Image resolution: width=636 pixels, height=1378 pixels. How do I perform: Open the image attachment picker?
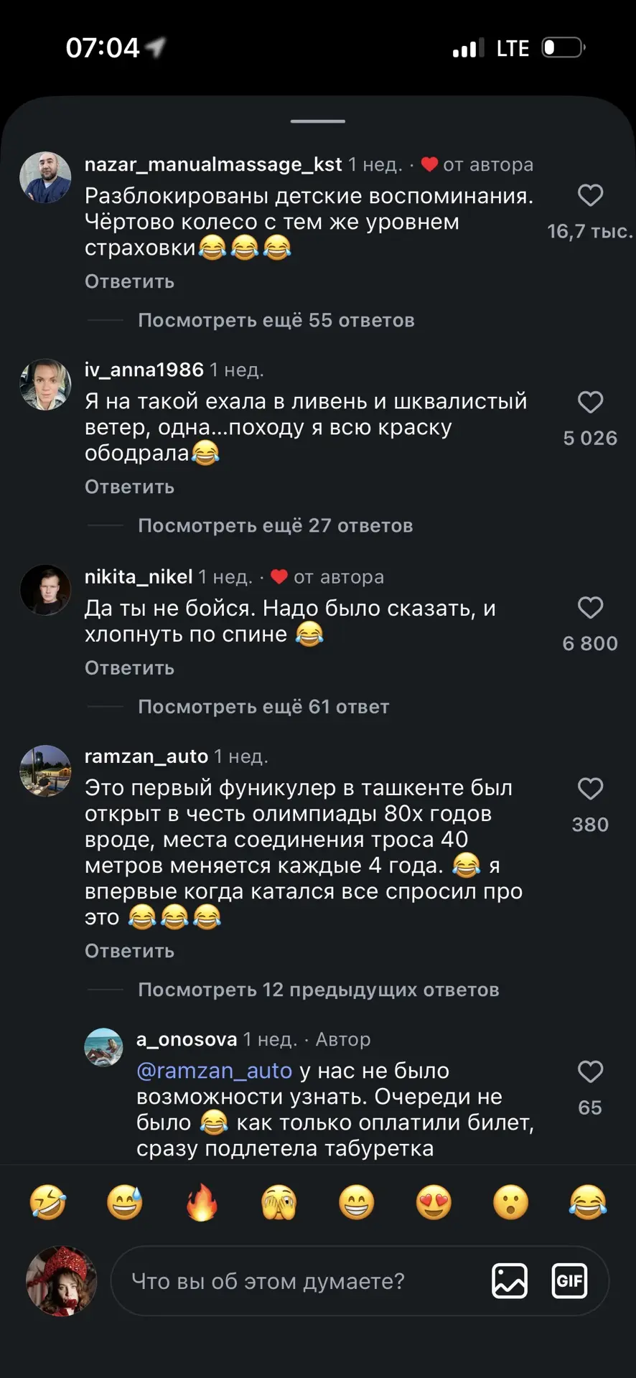pyautogui.click(x=510, y=1281)
